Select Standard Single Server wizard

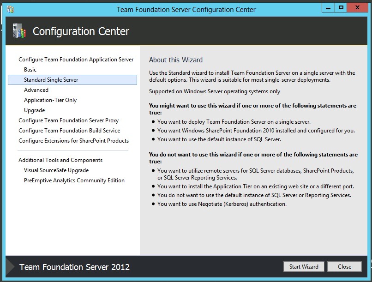(x=51, y=80)
